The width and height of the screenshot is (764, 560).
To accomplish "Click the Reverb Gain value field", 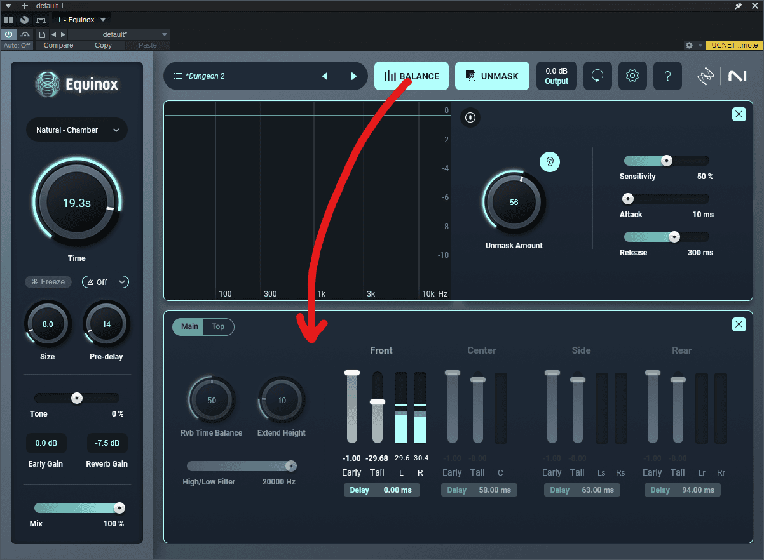I will (x=107, y=443).
